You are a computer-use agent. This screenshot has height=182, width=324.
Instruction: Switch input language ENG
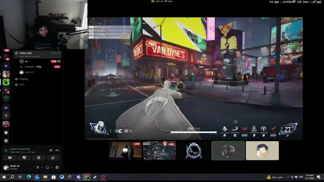coord(301,177)
